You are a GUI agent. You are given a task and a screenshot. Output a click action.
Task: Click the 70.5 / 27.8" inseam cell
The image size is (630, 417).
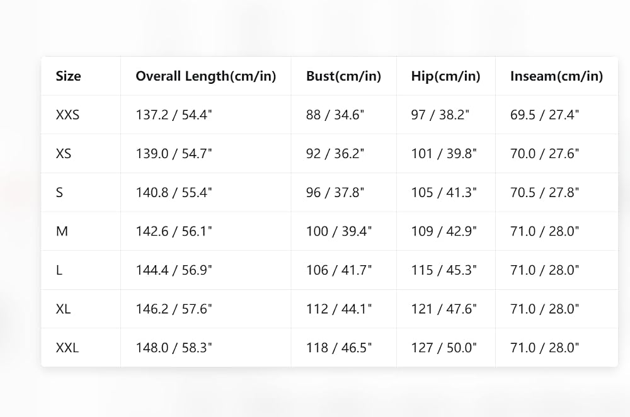pyautogui.click(x=544, y=192)
